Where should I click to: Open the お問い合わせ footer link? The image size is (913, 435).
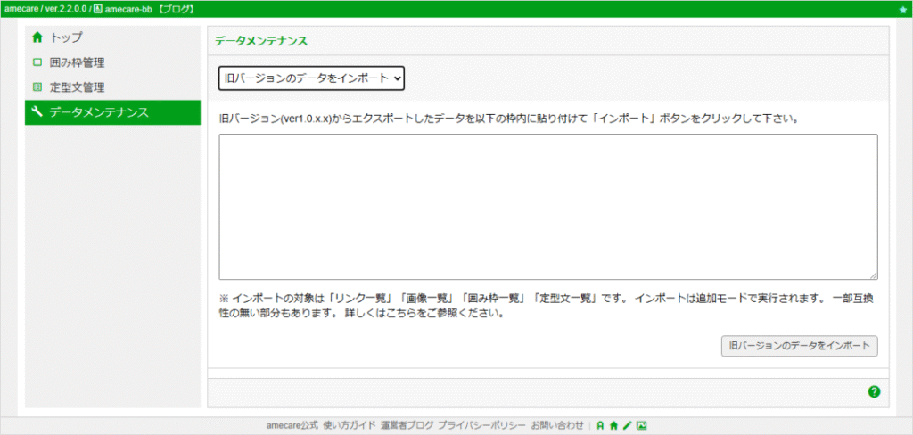(557, 426)
